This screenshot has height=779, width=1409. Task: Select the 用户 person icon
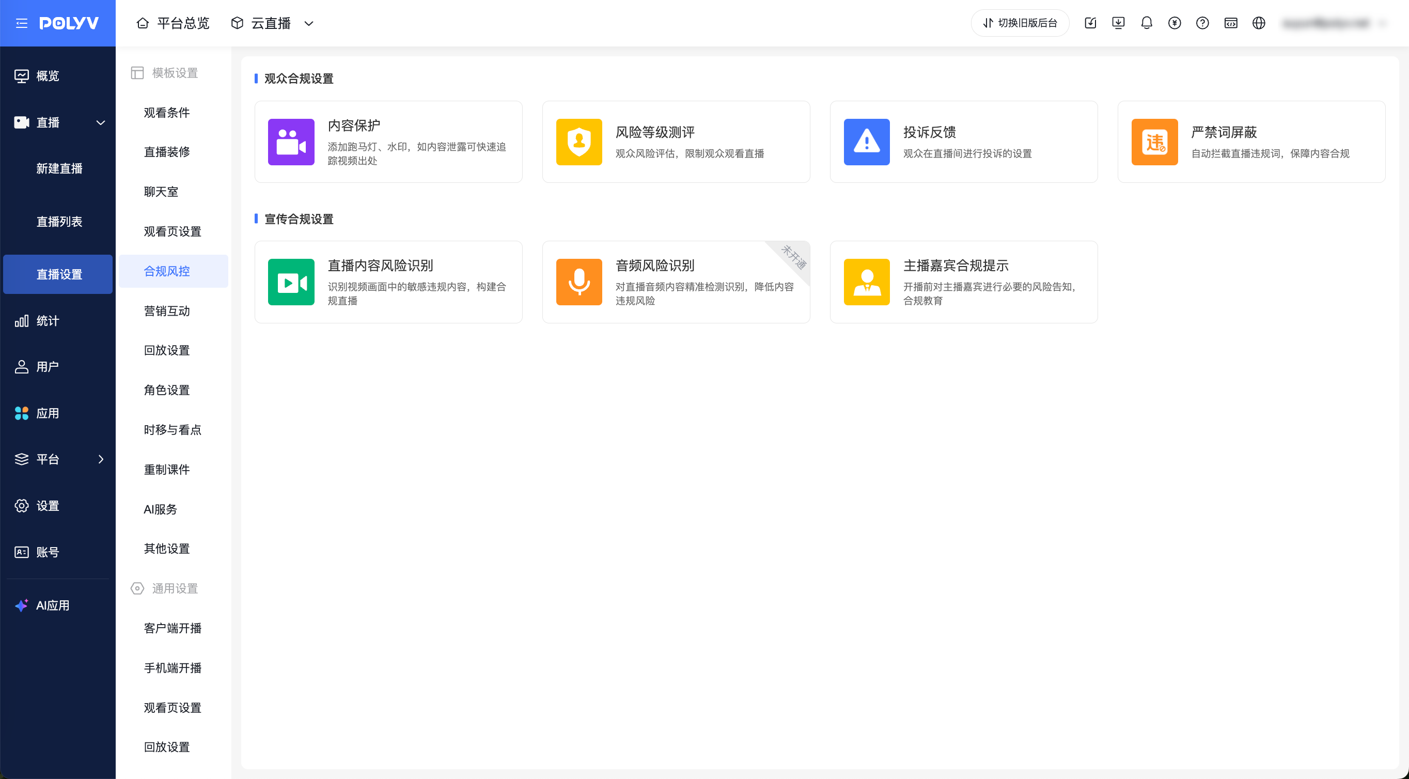[x=21, y=367]
